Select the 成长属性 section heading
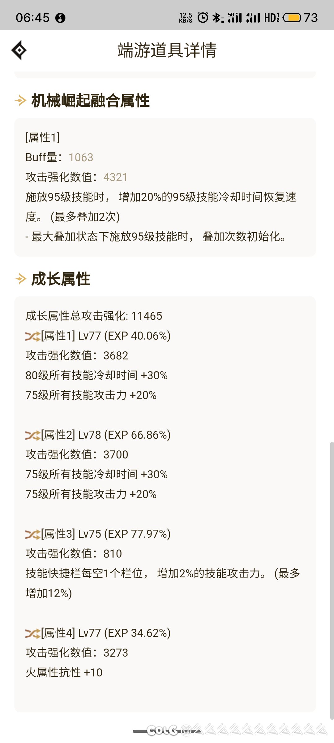334x743 pixels. click(61, 279)
